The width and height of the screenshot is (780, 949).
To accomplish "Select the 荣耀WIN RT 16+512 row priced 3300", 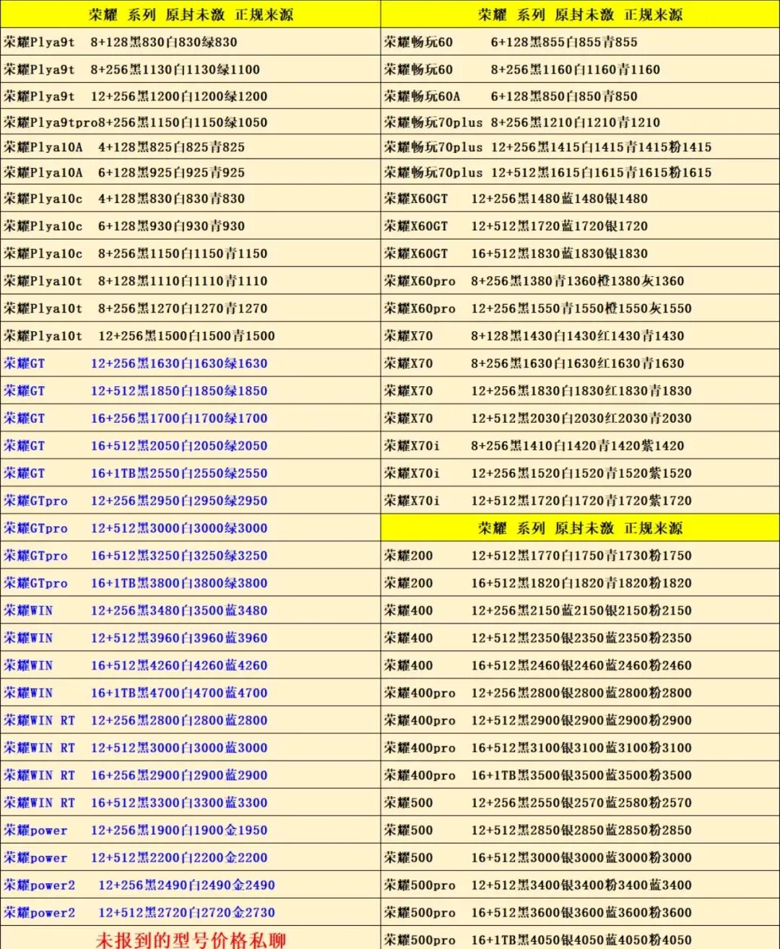I will [x=191, y=802].
